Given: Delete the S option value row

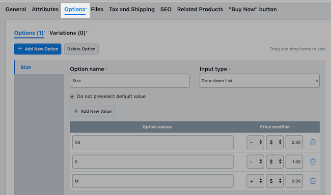Looking at the screenshot, I should coord(313,161).
